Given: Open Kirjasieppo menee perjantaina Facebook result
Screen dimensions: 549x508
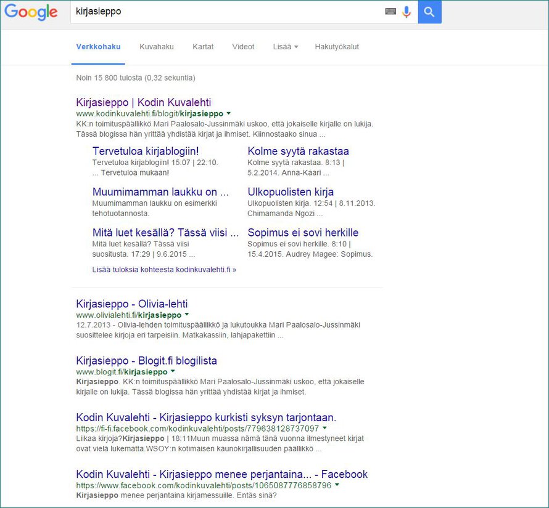Looking at the screenshot, I should pyautogui.click(x=222, y=474).
